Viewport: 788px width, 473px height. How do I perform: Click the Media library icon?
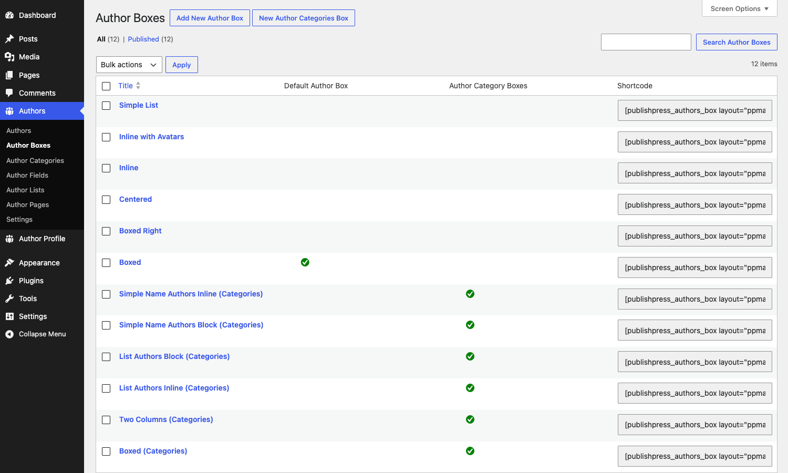click(9, 57)
